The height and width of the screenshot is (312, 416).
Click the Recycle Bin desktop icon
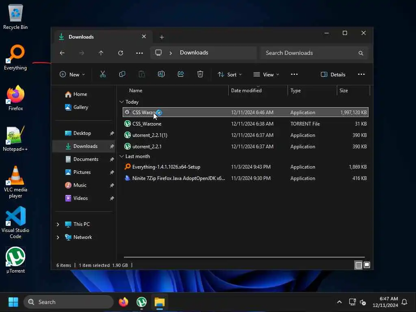coord(15,16)
